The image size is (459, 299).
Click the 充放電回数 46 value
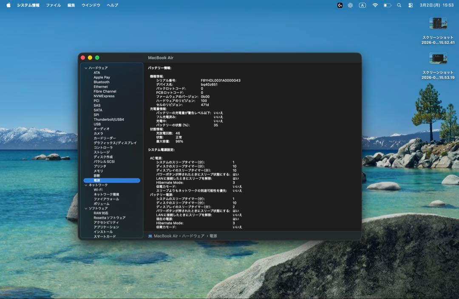point(178,133)
